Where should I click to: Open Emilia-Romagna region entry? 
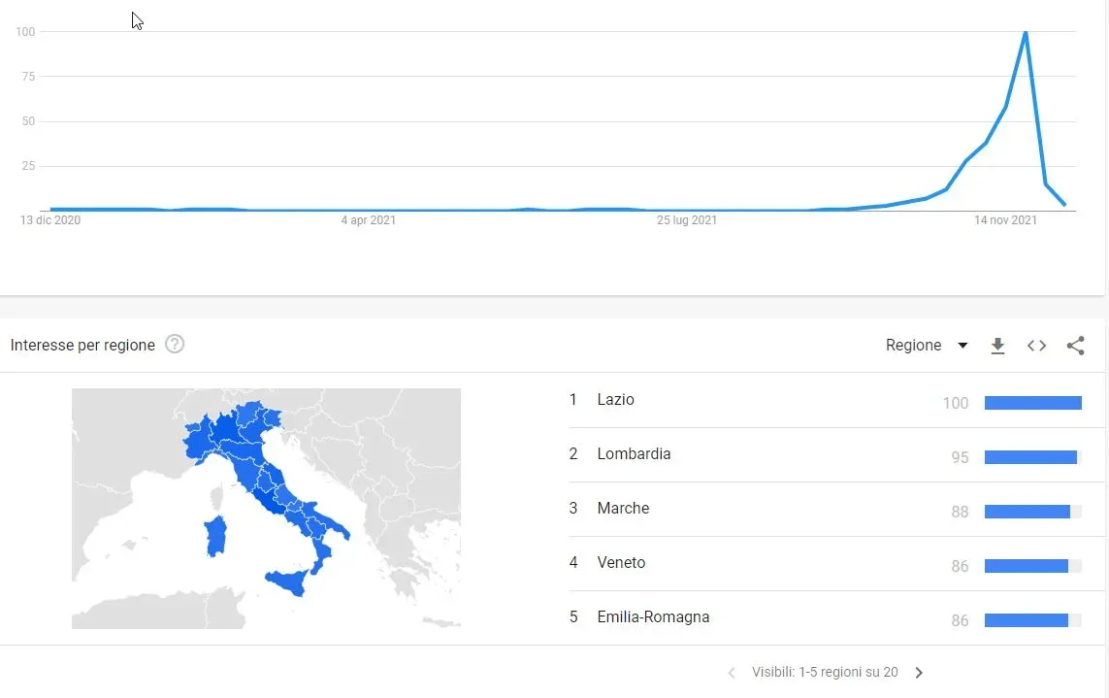coord(653,617)
